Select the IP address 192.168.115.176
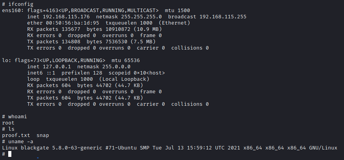This screenshot has width=344, height=160. click(66, 17)
